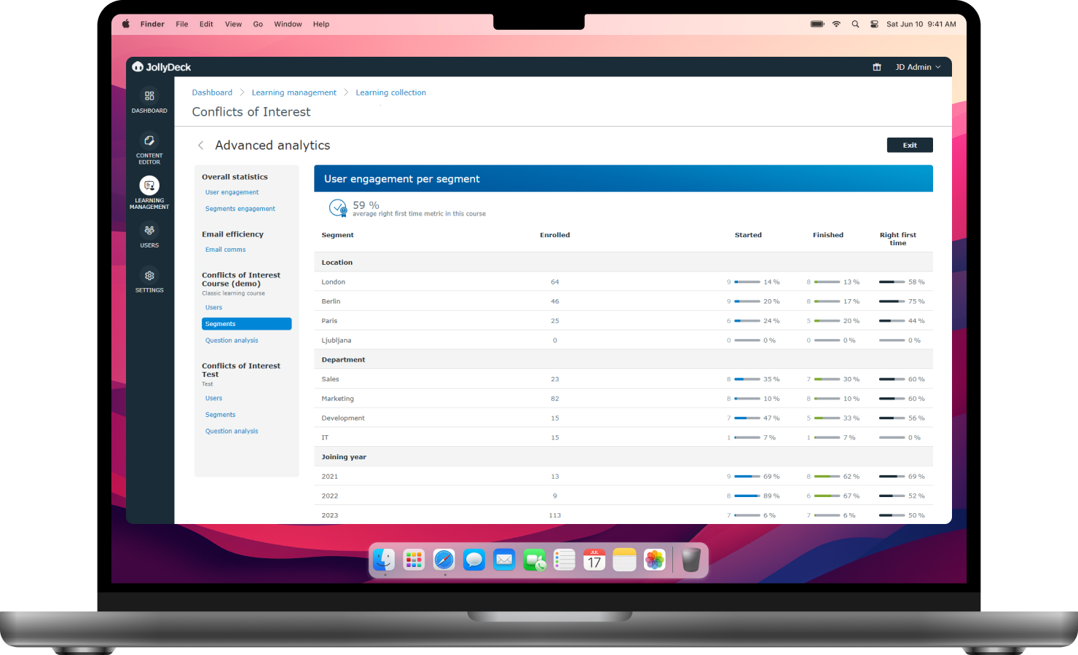
Task: Open the Window menu
Action: click(x=288, y=24)
